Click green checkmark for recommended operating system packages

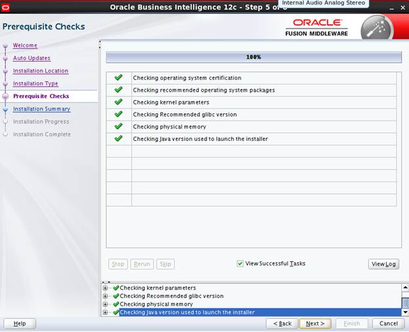119,90
